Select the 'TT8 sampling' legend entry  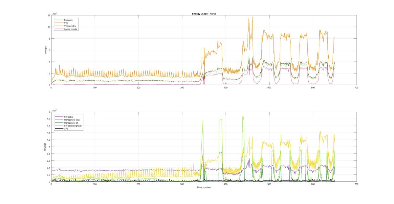tap(70, 26)
